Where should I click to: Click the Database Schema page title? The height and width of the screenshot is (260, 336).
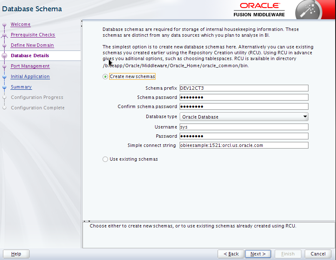[32, 9]
